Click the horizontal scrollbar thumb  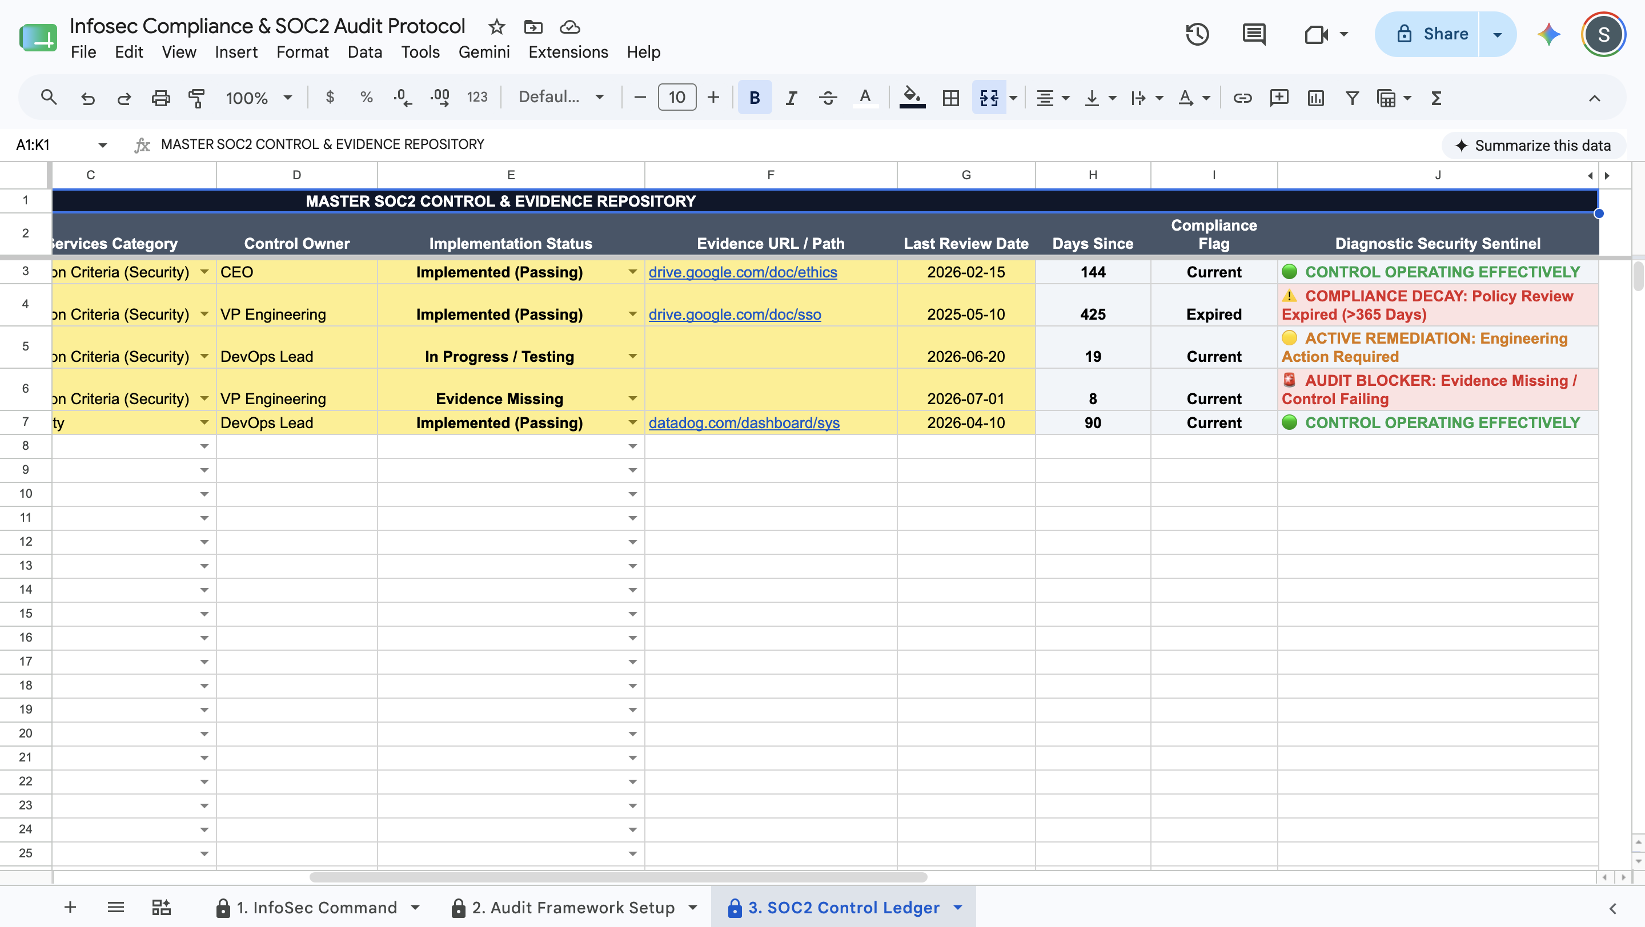coord(618,878)
